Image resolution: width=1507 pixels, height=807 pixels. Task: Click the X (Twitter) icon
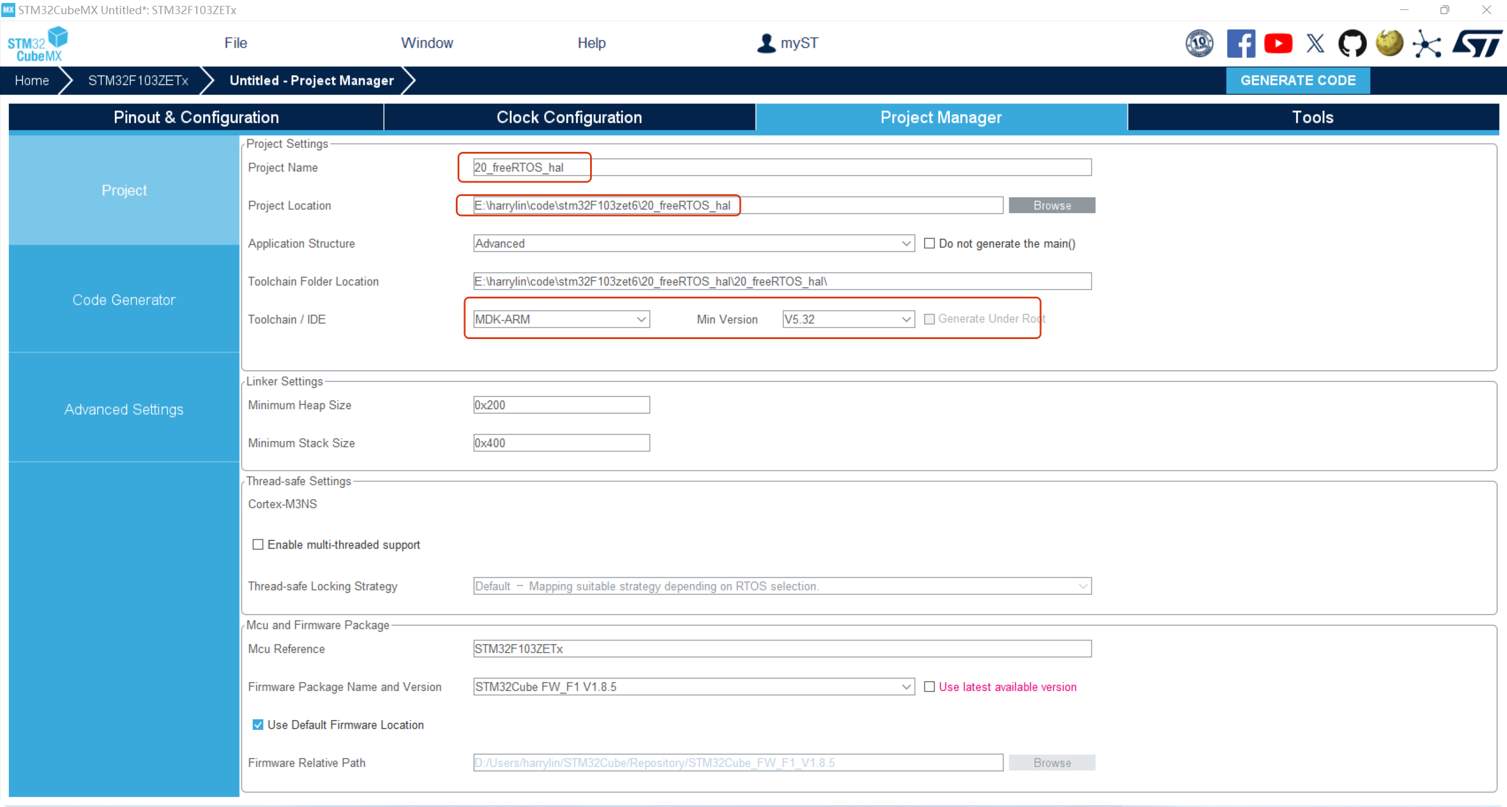(x=1315, y=43)
